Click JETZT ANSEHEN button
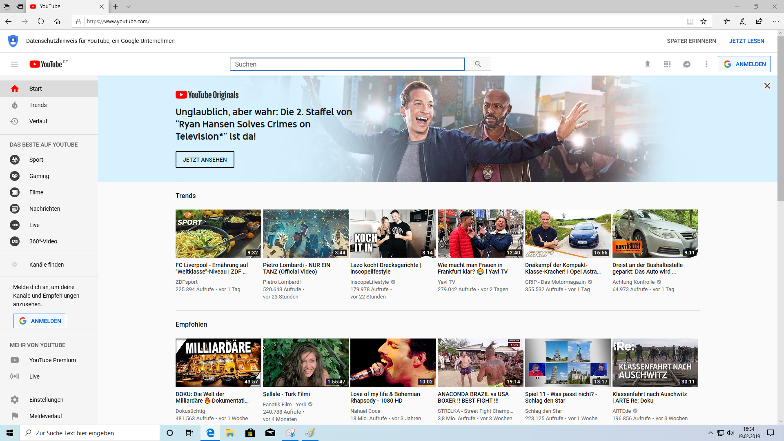The height and width of the screenshot is (441, 784). 205,160
